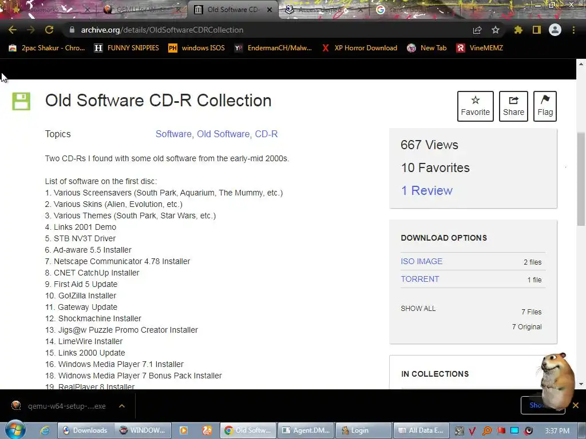This screenshot has height=439, width=586.
Task: Click the LimeWire Installer list entry
Action: pyautogui.click(x=84, y=341)
